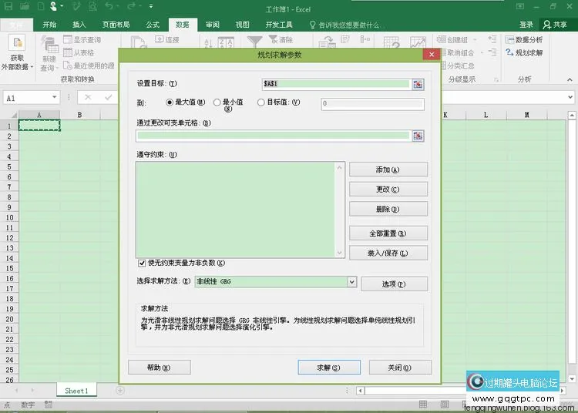The image size is (578, 413).
Task: Click 显示查询 in ribbon
Action: [x=82, y=39]
